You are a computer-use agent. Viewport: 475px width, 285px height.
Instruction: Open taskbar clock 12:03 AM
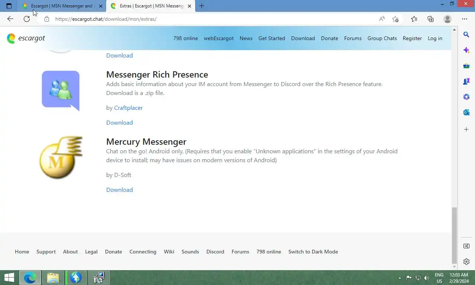pyautogui.click(x=458, y=278)
